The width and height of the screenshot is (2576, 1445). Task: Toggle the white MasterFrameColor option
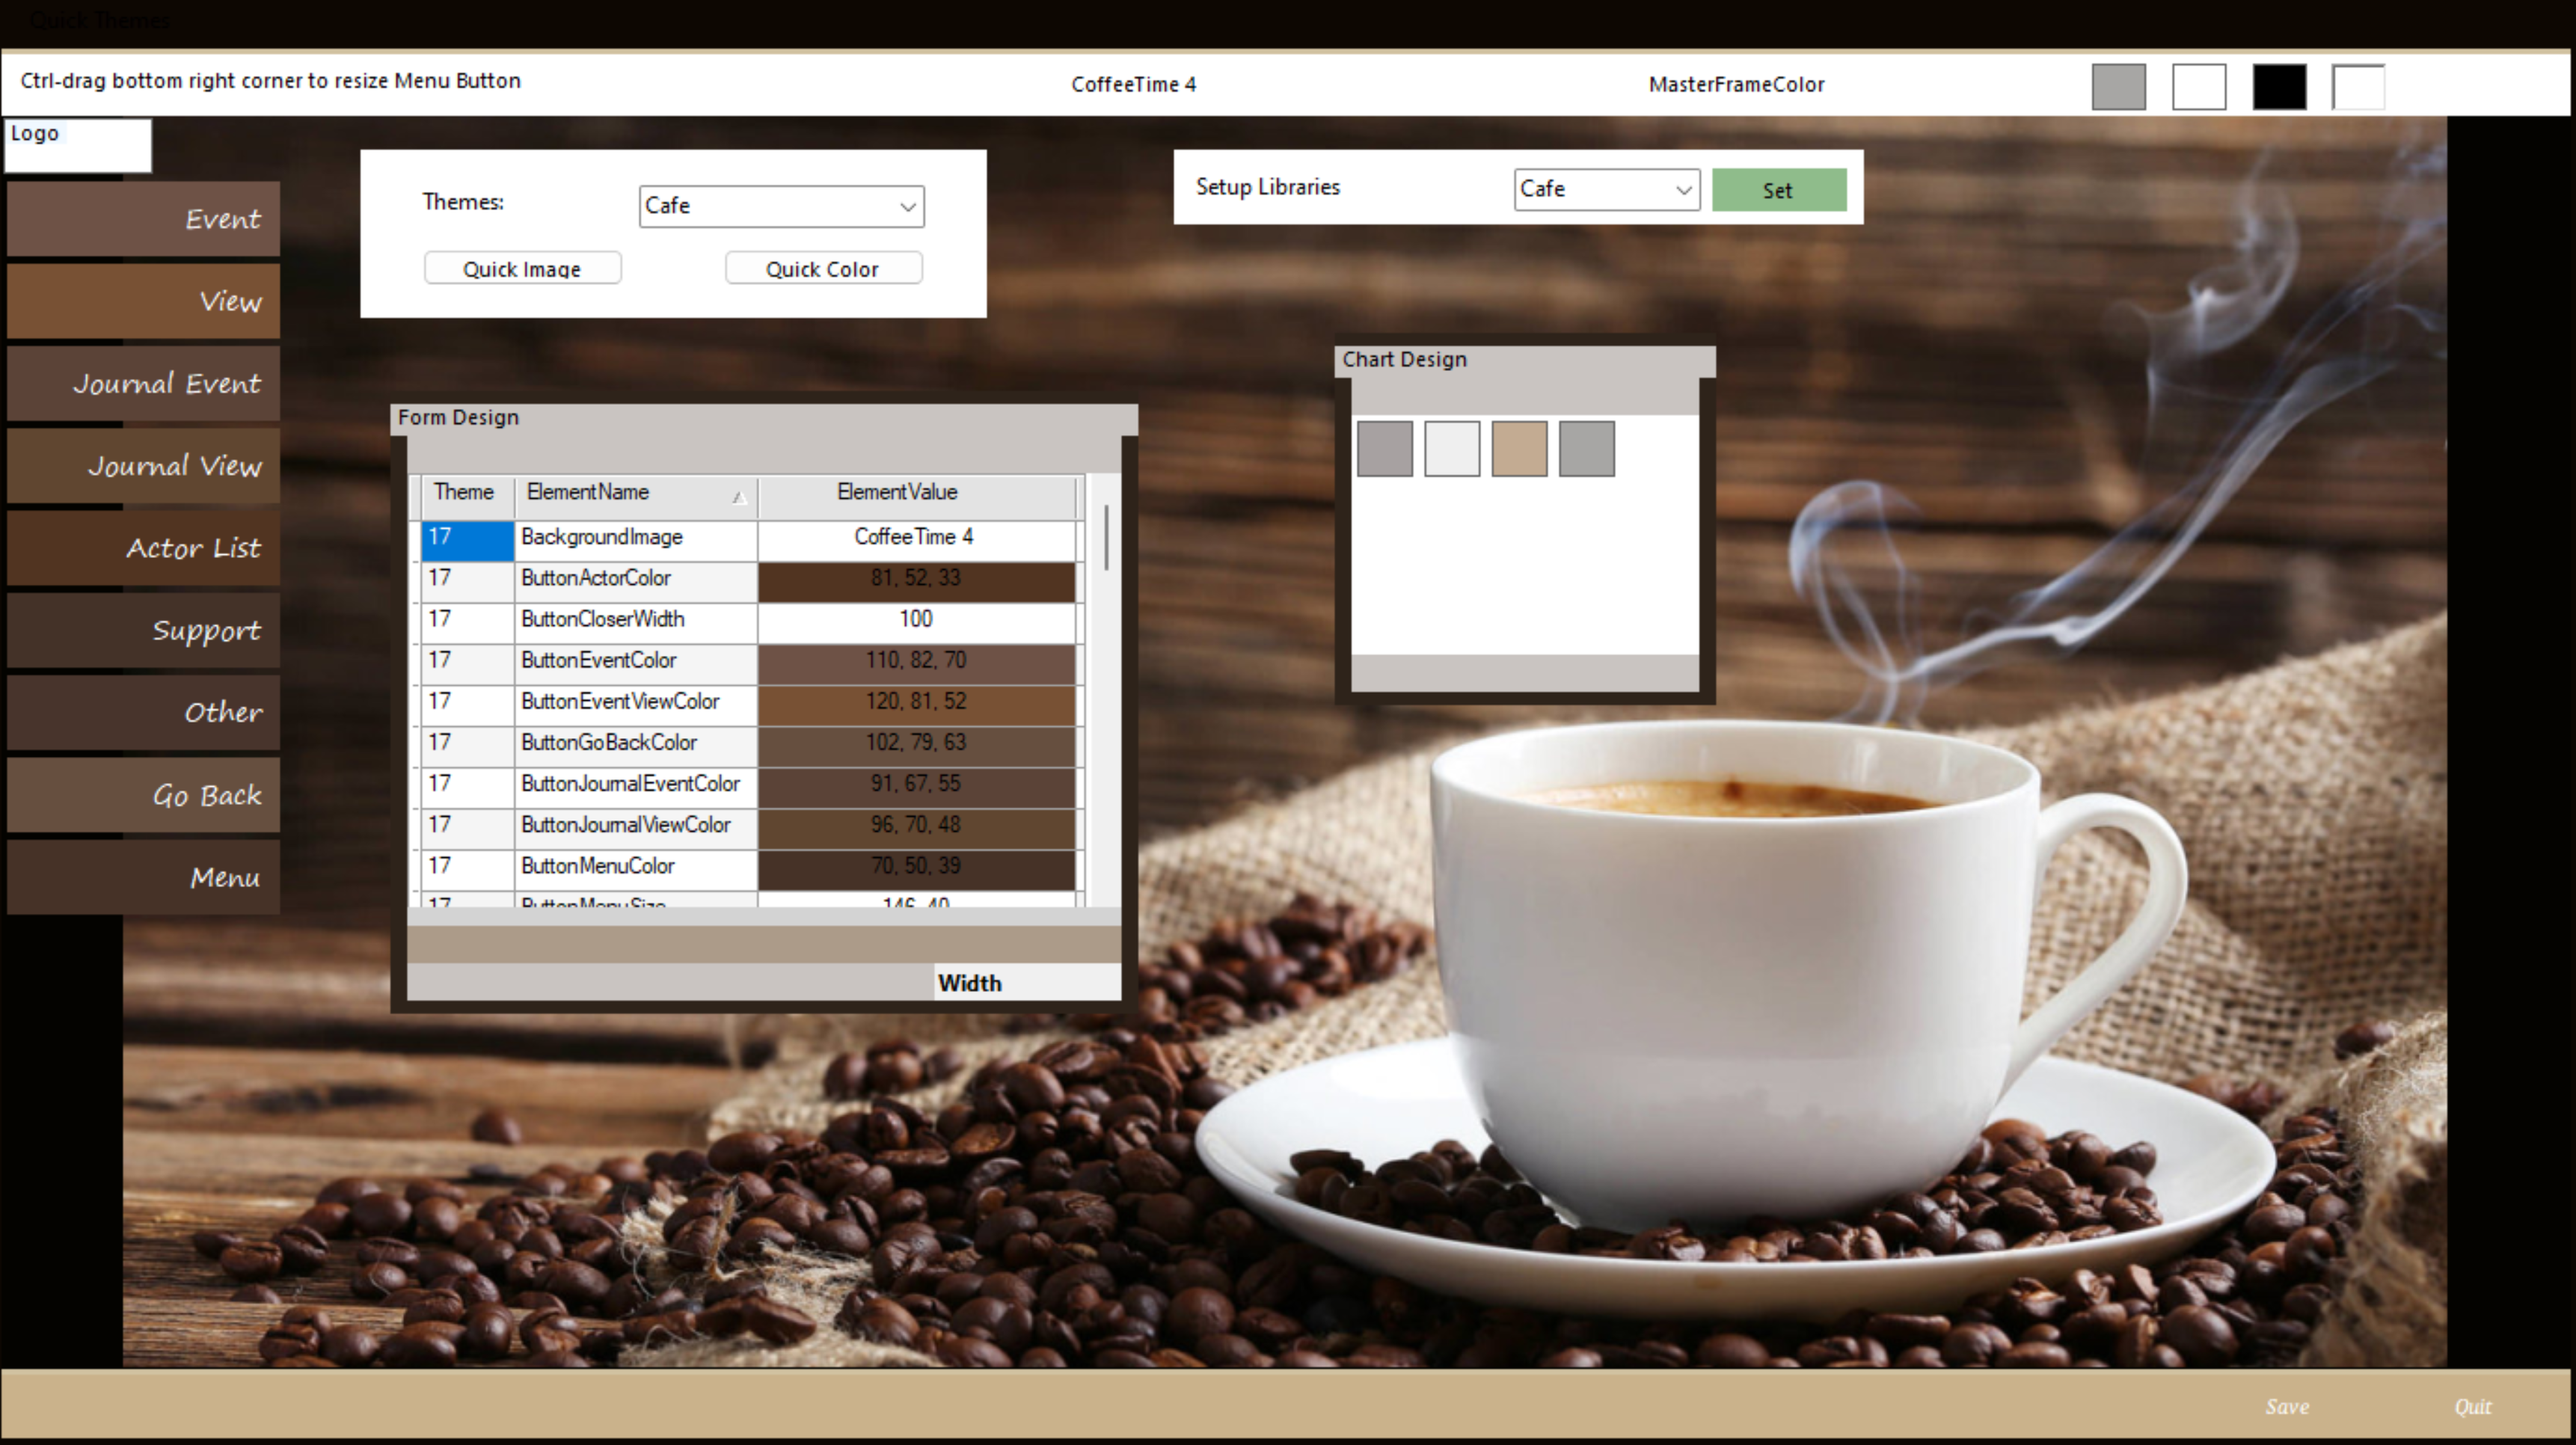(x=2198, y=83)
